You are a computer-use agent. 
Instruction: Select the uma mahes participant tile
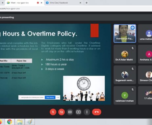[x=145, y=34]
